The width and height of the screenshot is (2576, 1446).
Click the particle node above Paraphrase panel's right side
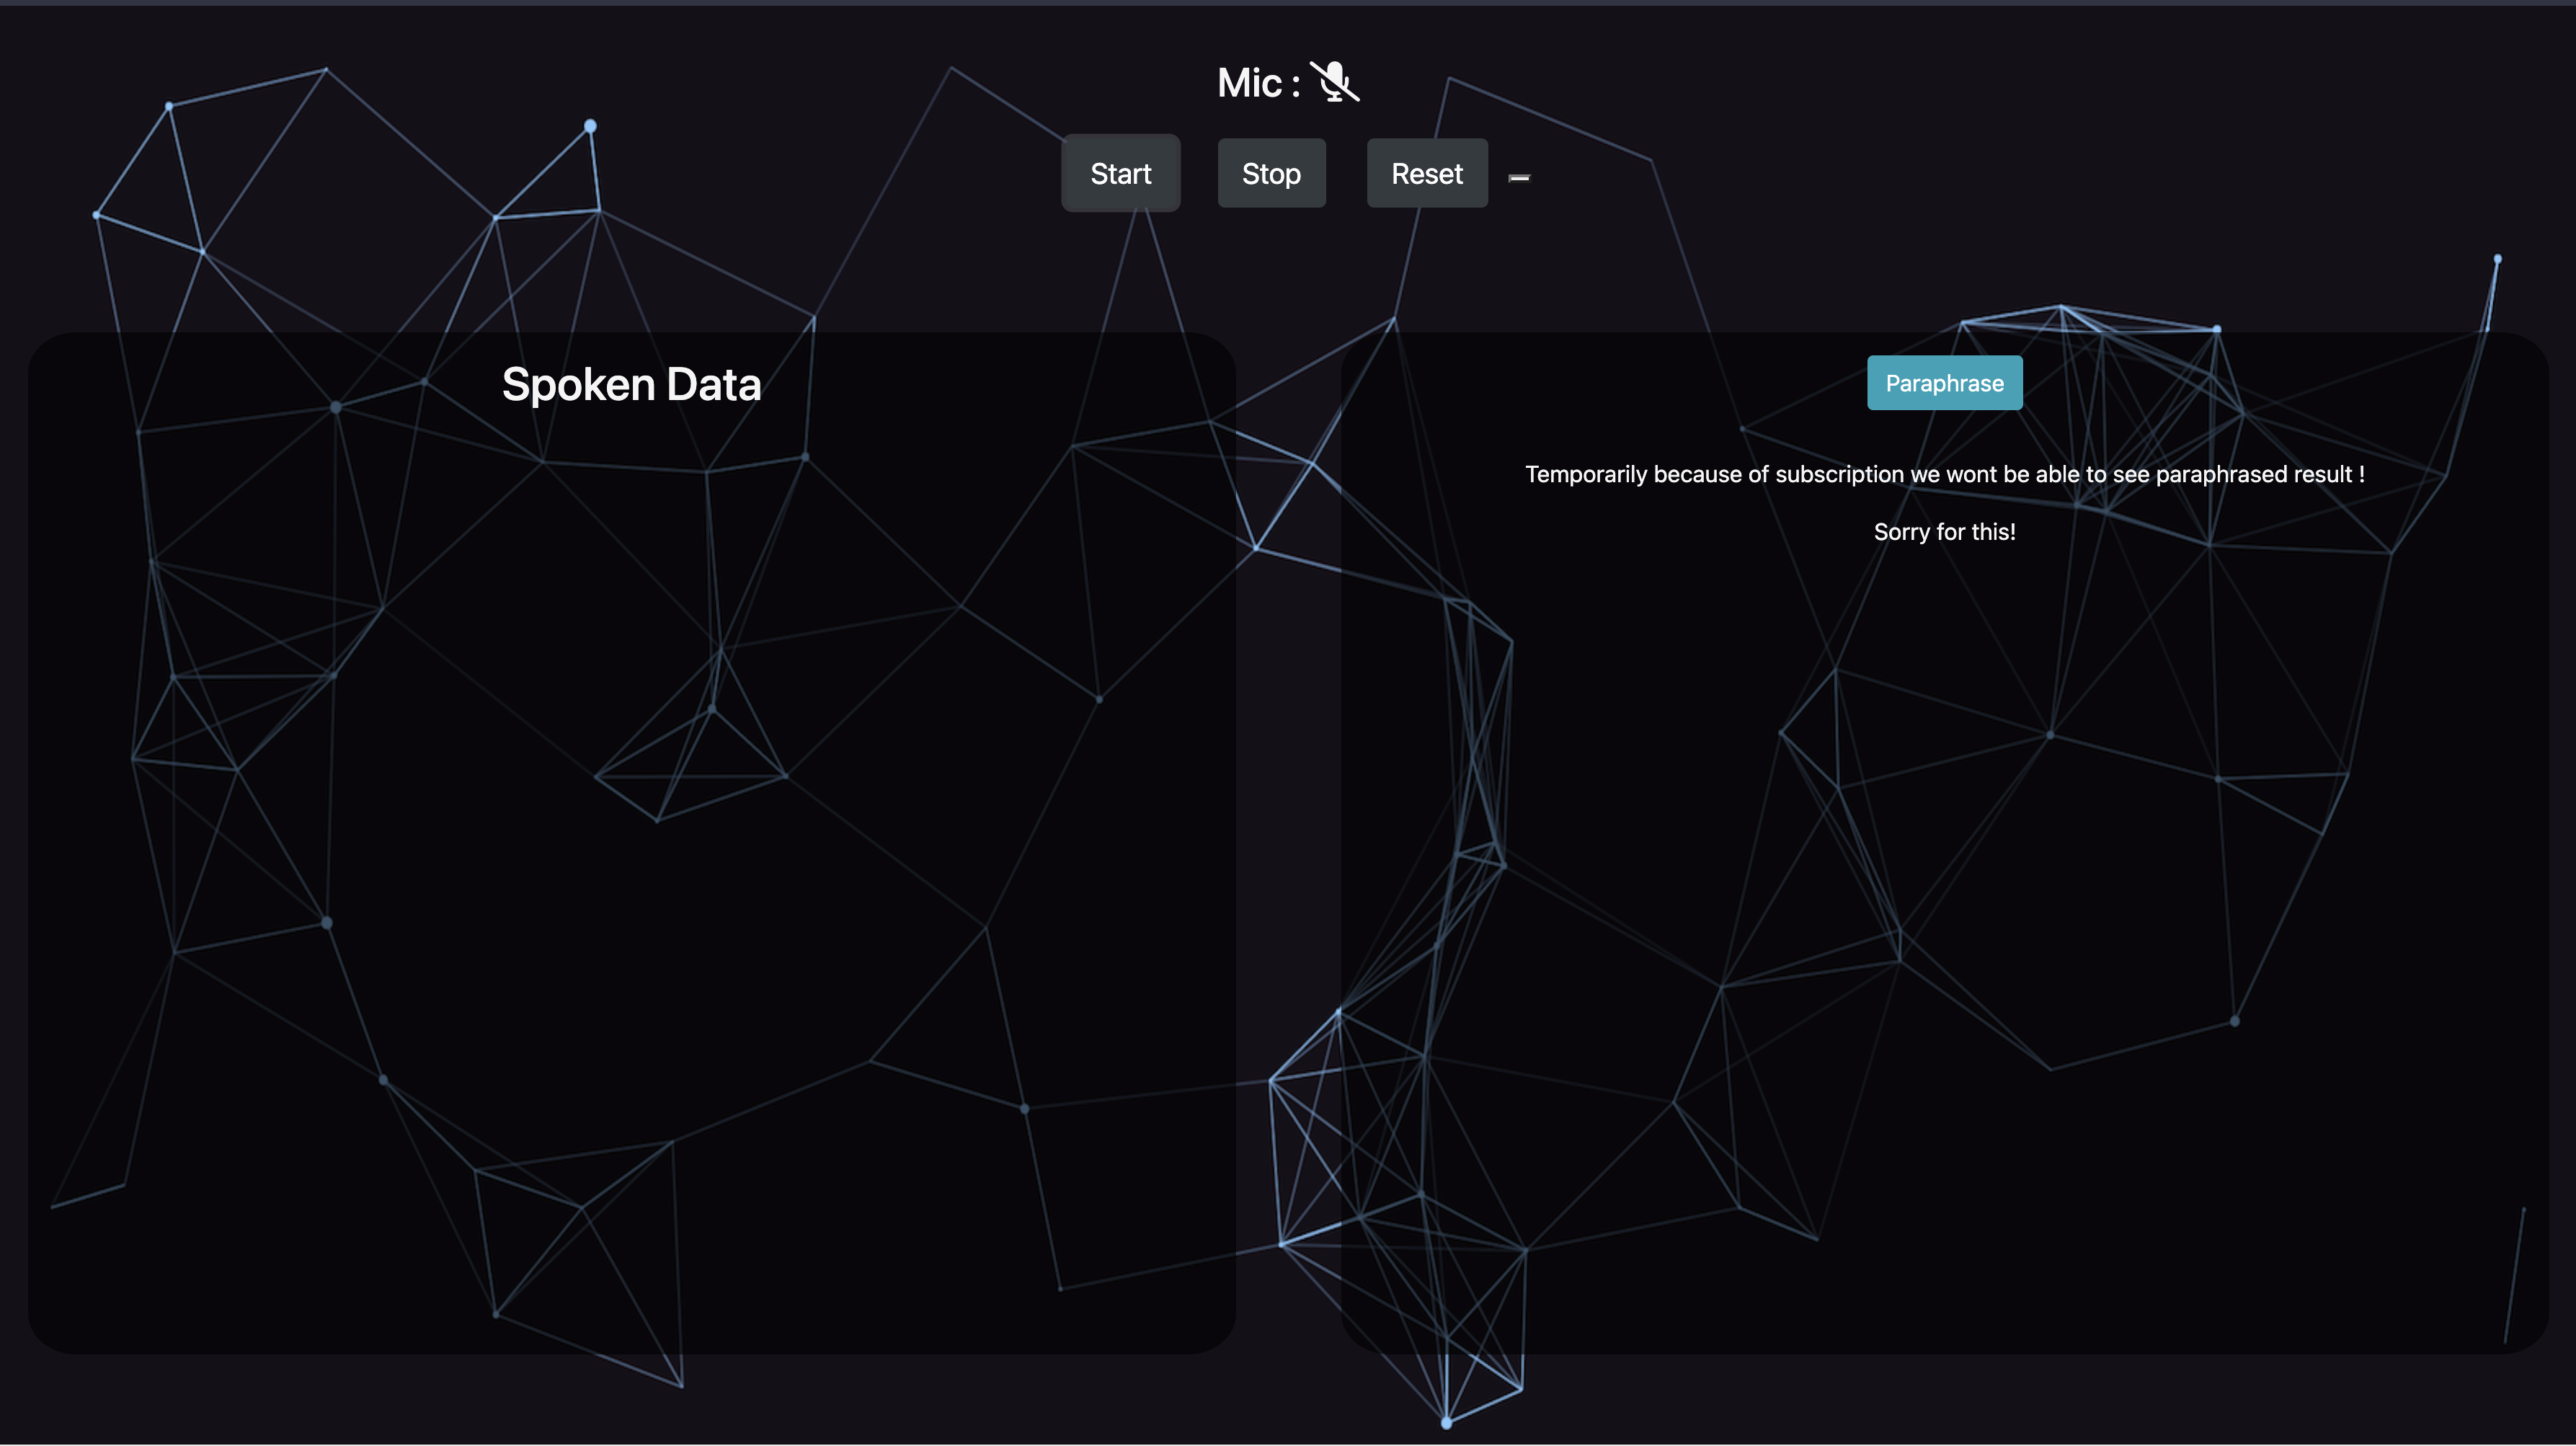click(2216, 329)
